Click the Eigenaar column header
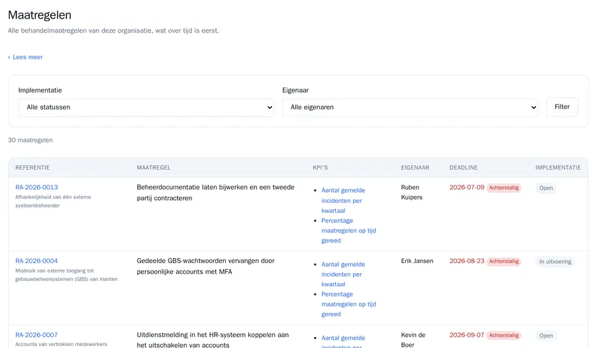The width and height of the screenshot is (596, 348). point(415,168)
